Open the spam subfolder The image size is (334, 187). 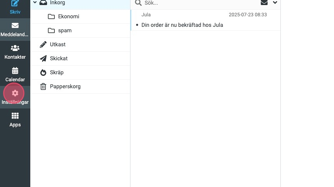pos(64,31)
